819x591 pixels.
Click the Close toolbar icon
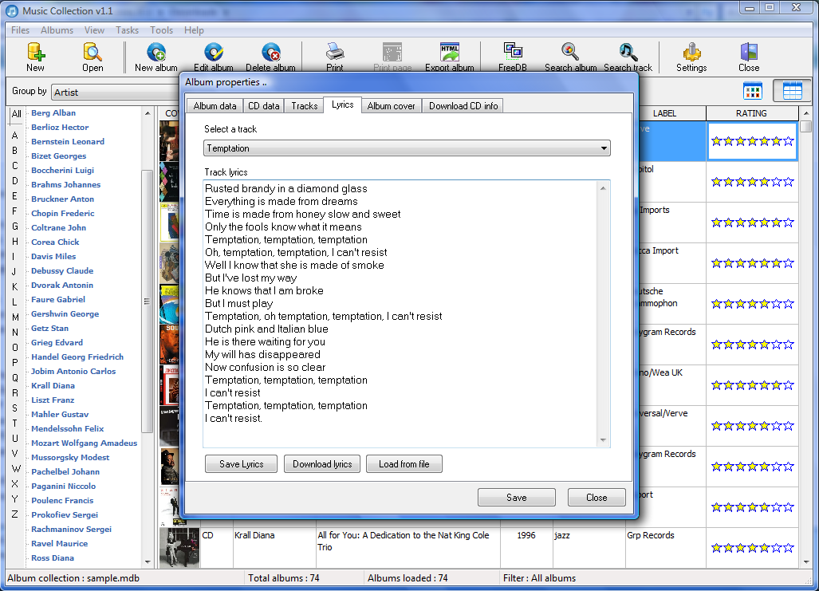(x=749, y=57)
